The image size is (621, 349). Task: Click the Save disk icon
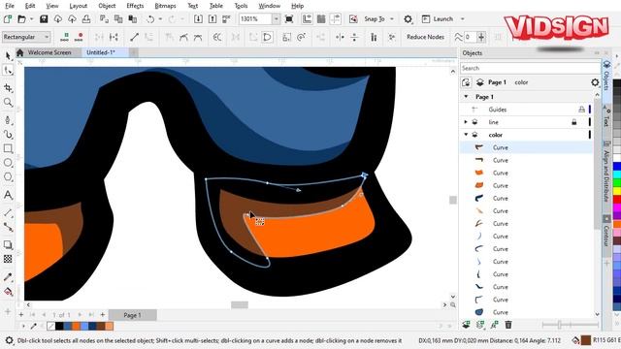[44, 19]
